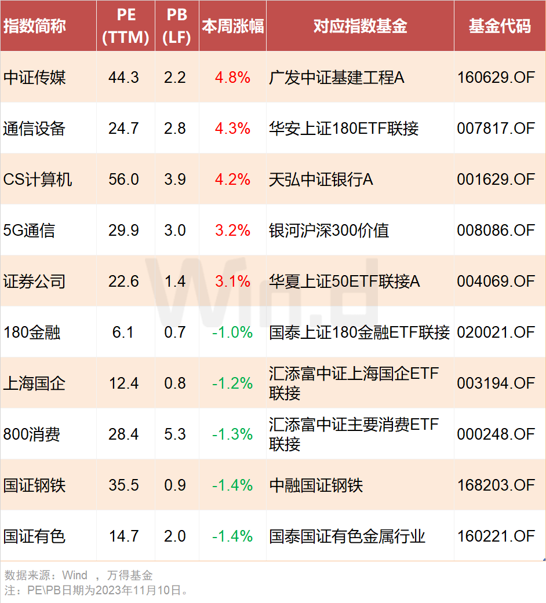Click PE value 44.3
The image size is (546, 603).
(123, 77)
